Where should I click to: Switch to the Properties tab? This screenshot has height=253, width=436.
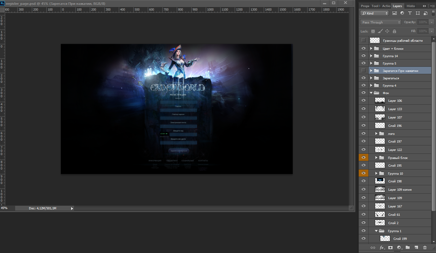[365, 6]
